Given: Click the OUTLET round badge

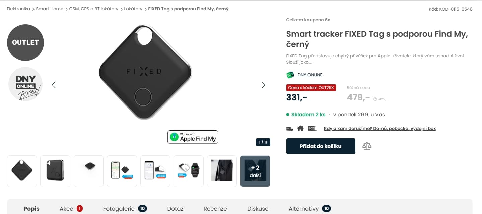Looking at the screenshot, I should pos(25,42).
